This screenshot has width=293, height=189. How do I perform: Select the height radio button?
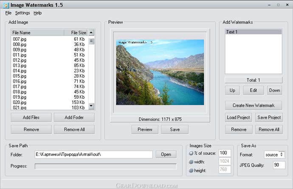coord(191,170)
